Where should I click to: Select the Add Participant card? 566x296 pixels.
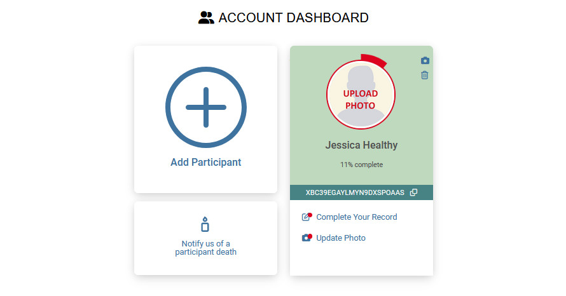[x=206, y=119]
